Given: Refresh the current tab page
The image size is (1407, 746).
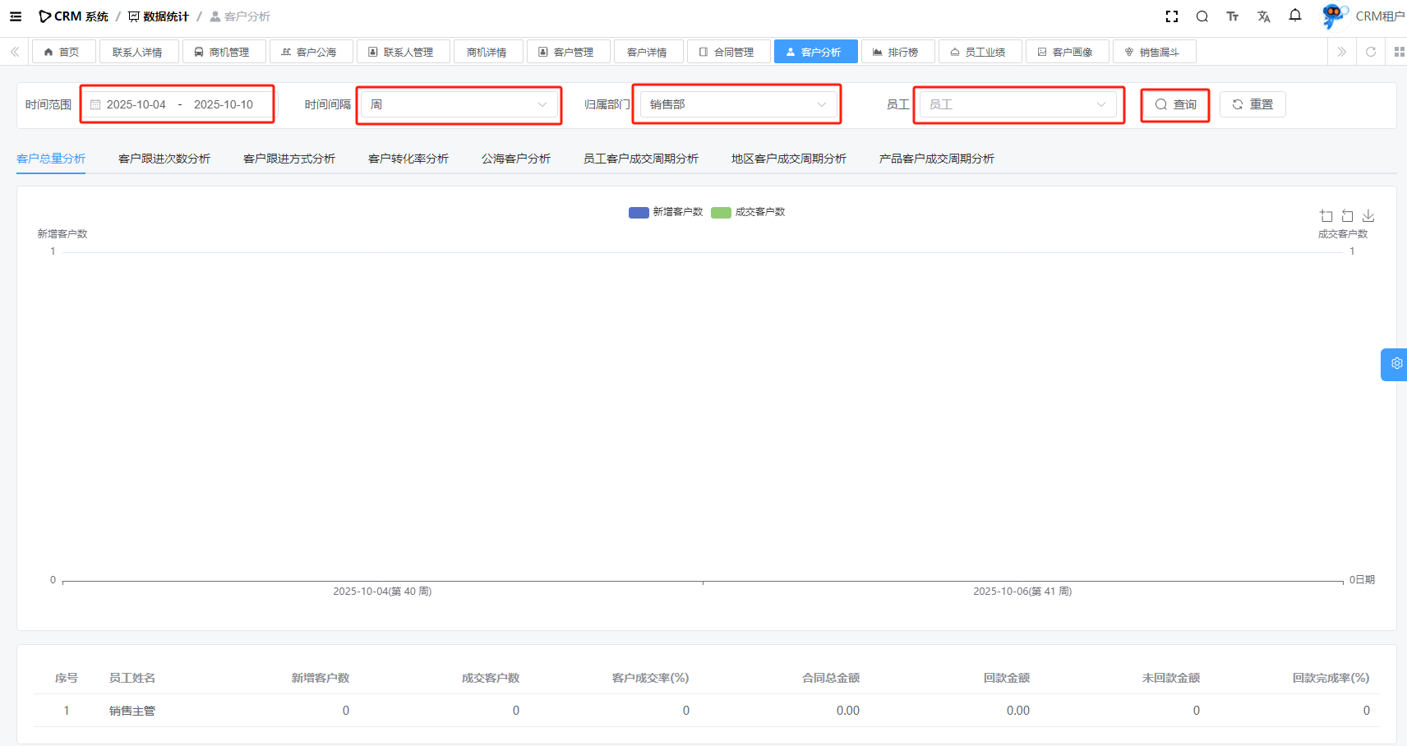Looking at the screenshot, I should click(1371, 52).
